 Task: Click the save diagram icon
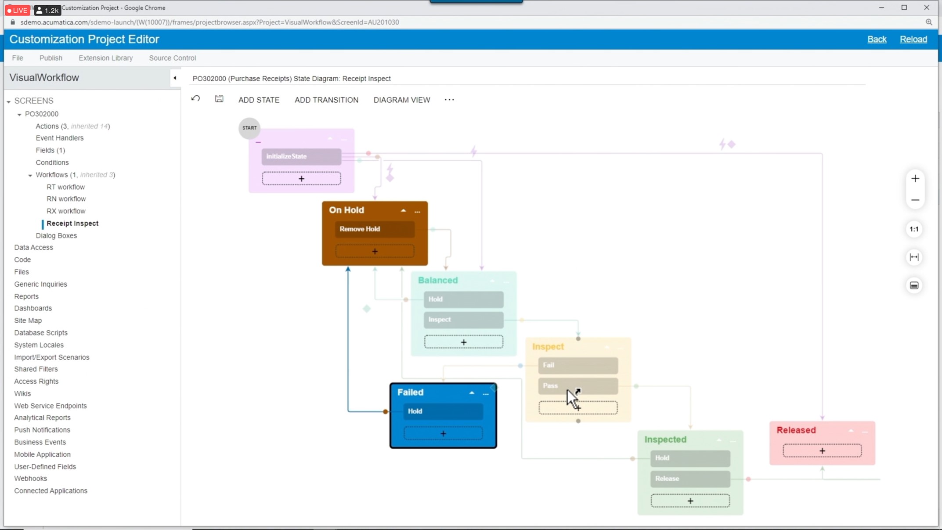[x=219, y=99]
